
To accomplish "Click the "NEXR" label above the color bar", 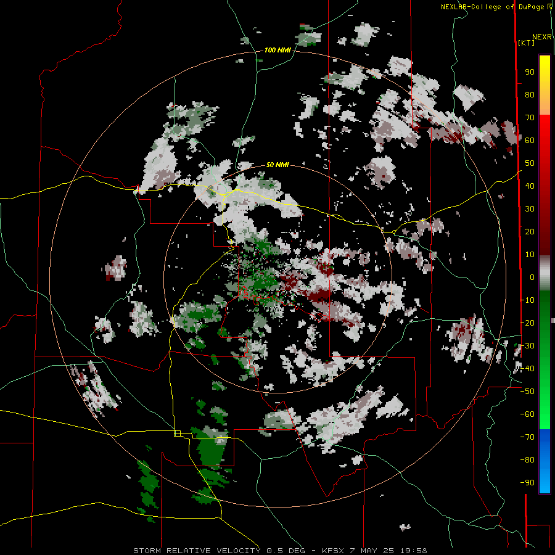I will (x=542, y=37).
